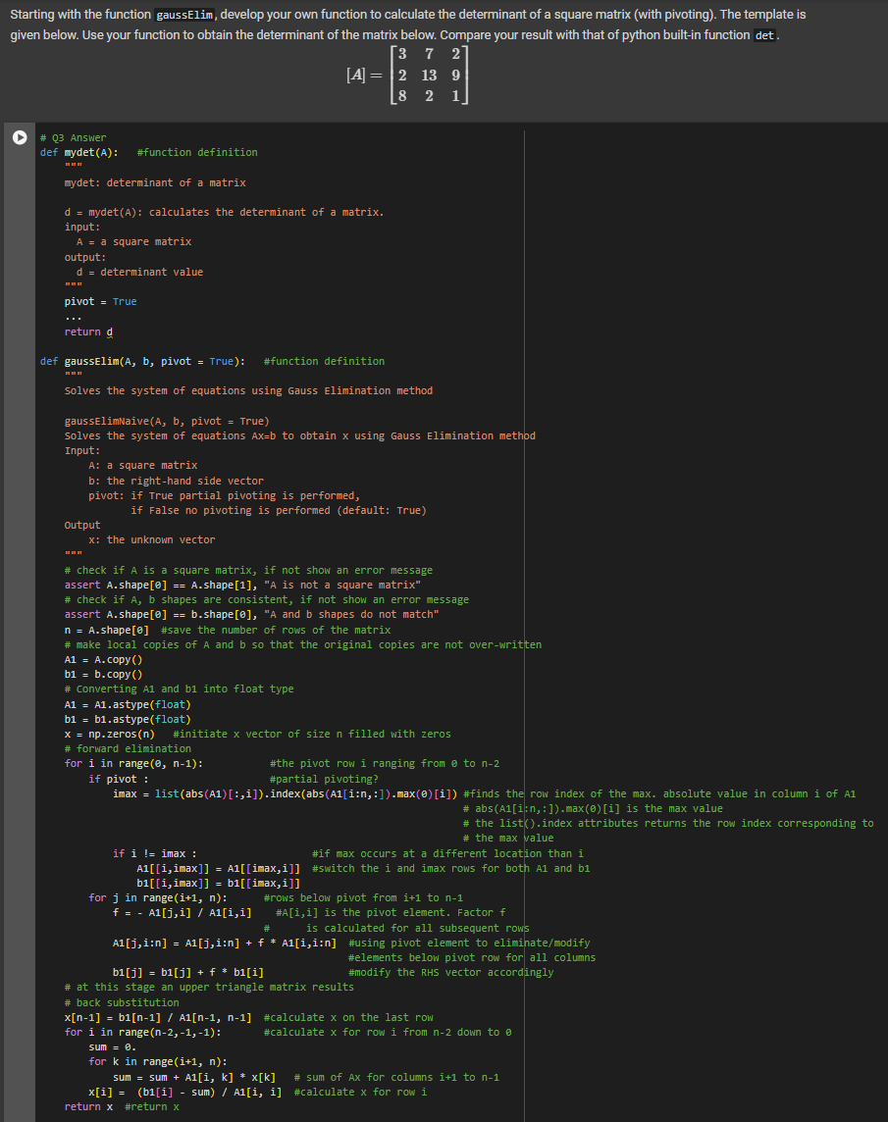Click the 'for i in range(0, n-1):' loop line
Viewport: 888px width, 1122px height.
[133, 763]
